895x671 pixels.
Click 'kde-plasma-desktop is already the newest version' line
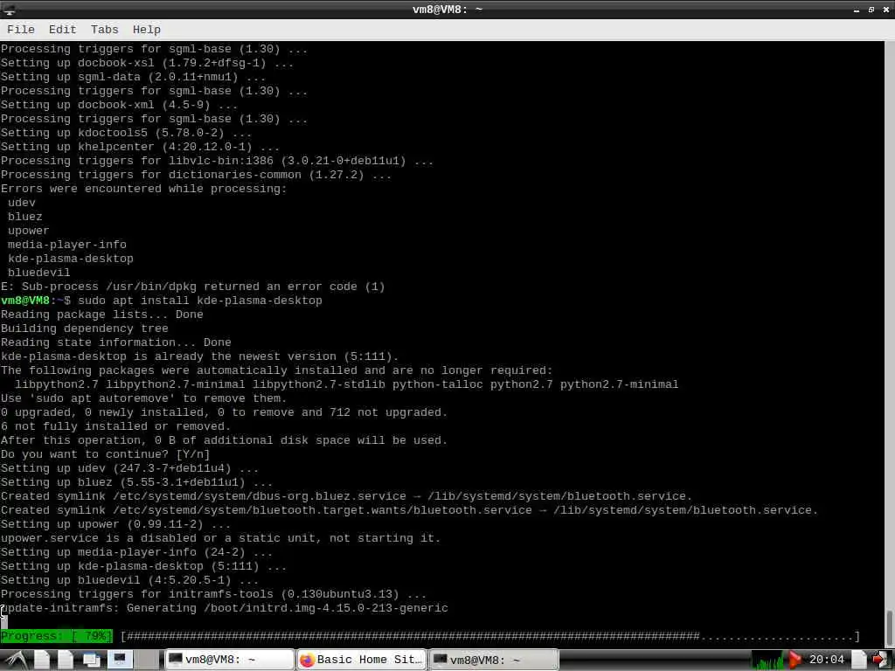point(200,356)
